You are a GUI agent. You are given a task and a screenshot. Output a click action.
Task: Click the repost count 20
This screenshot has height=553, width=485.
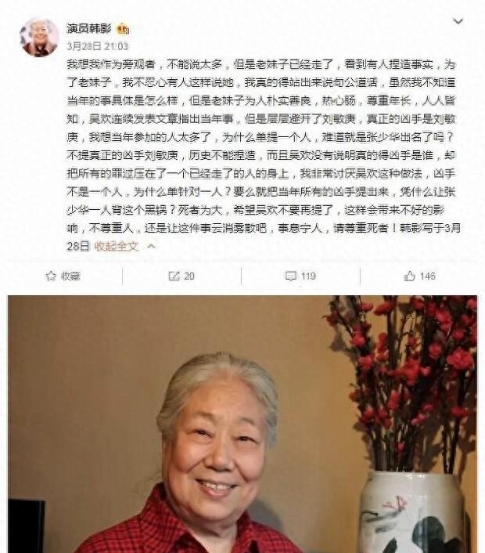(x=189, y=276)
